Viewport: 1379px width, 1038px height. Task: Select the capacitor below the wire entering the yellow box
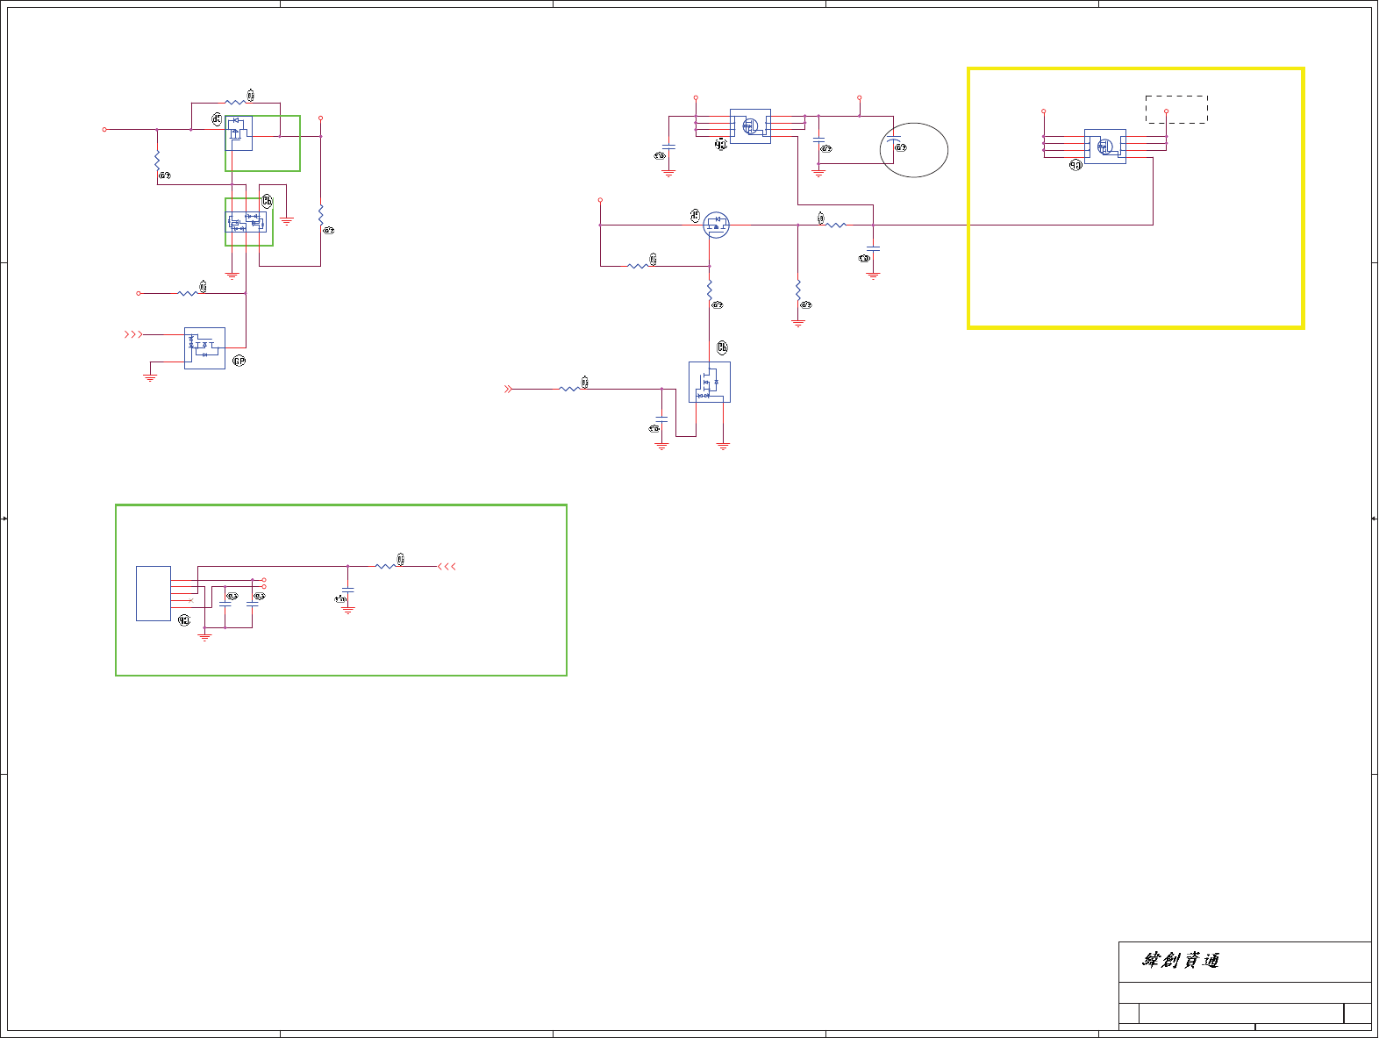click(874, 249)
